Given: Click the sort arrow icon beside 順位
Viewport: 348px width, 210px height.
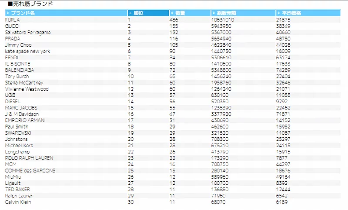Looking at the screenshot, I should [130, 13].
